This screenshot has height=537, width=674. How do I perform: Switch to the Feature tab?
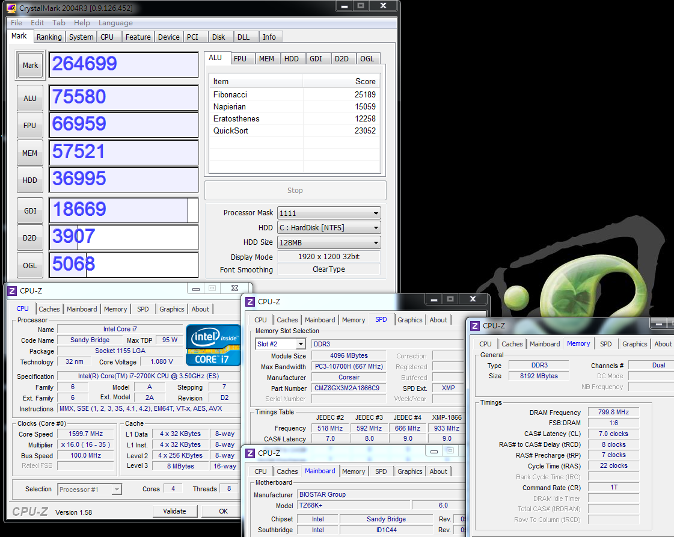138,37
